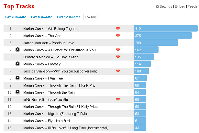199x133 pixels.
Task: Click play icon beside I Am Free
Action: click(x=18, y=78)
